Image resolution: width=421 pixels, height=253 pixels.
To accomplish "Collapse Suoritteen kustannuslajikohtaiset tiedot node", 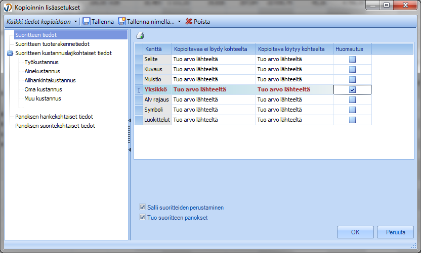I will coord(10,54).
